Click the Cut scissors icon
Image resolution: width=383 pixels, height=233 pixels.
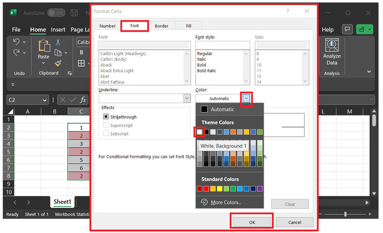tap(58, 42)
